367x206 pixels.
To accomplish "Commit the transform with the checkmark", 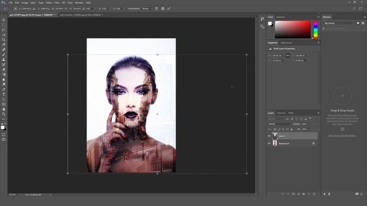I will click(x=169, y=9).
